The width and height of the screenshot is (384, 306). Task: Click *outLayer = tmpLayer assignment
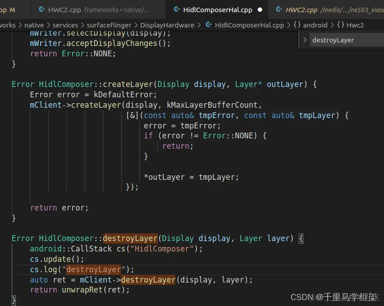pyautogui.click(x=191, y=177)
